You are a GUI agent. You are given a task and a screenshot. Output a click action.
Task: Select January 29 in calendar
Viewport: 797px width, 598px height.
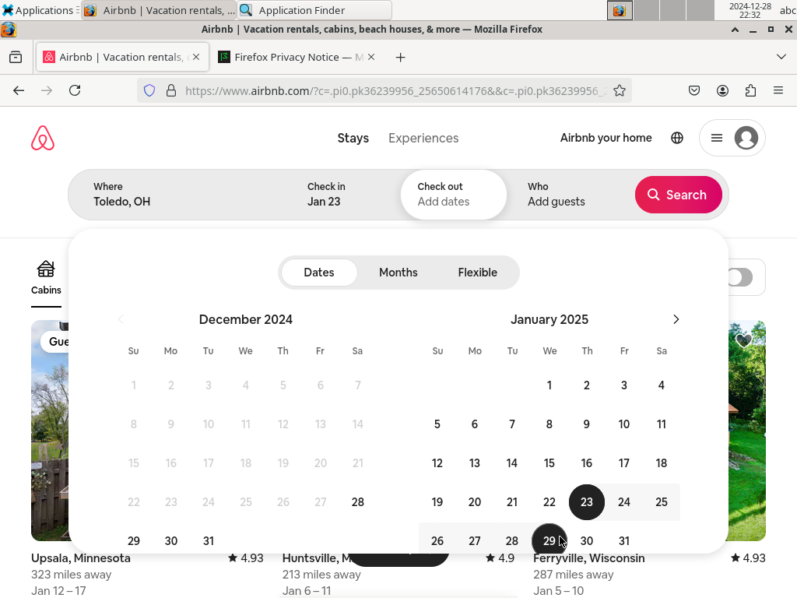(549, 540)
